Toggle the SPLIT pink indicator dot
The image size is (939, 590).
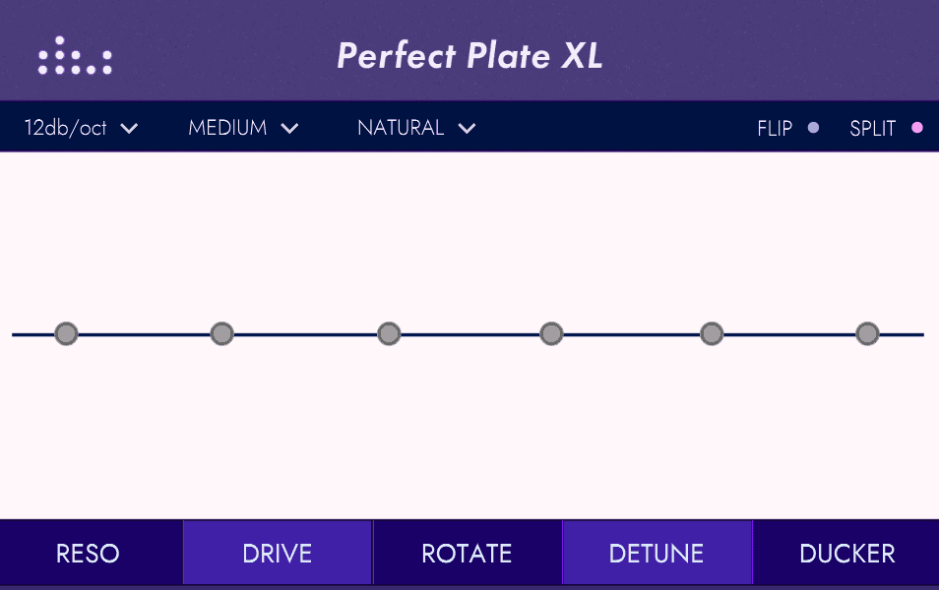tap(916, 128)
